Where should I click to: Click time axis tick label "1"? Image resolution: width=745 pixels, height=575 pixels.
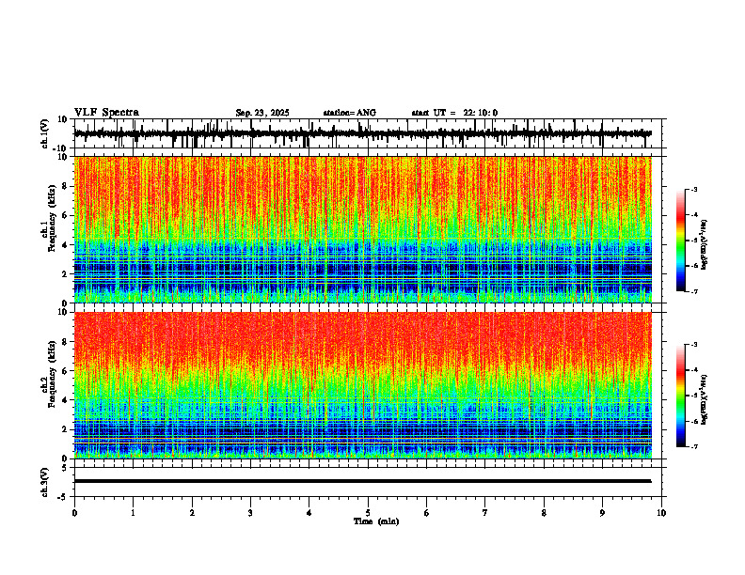click(133, 513)
